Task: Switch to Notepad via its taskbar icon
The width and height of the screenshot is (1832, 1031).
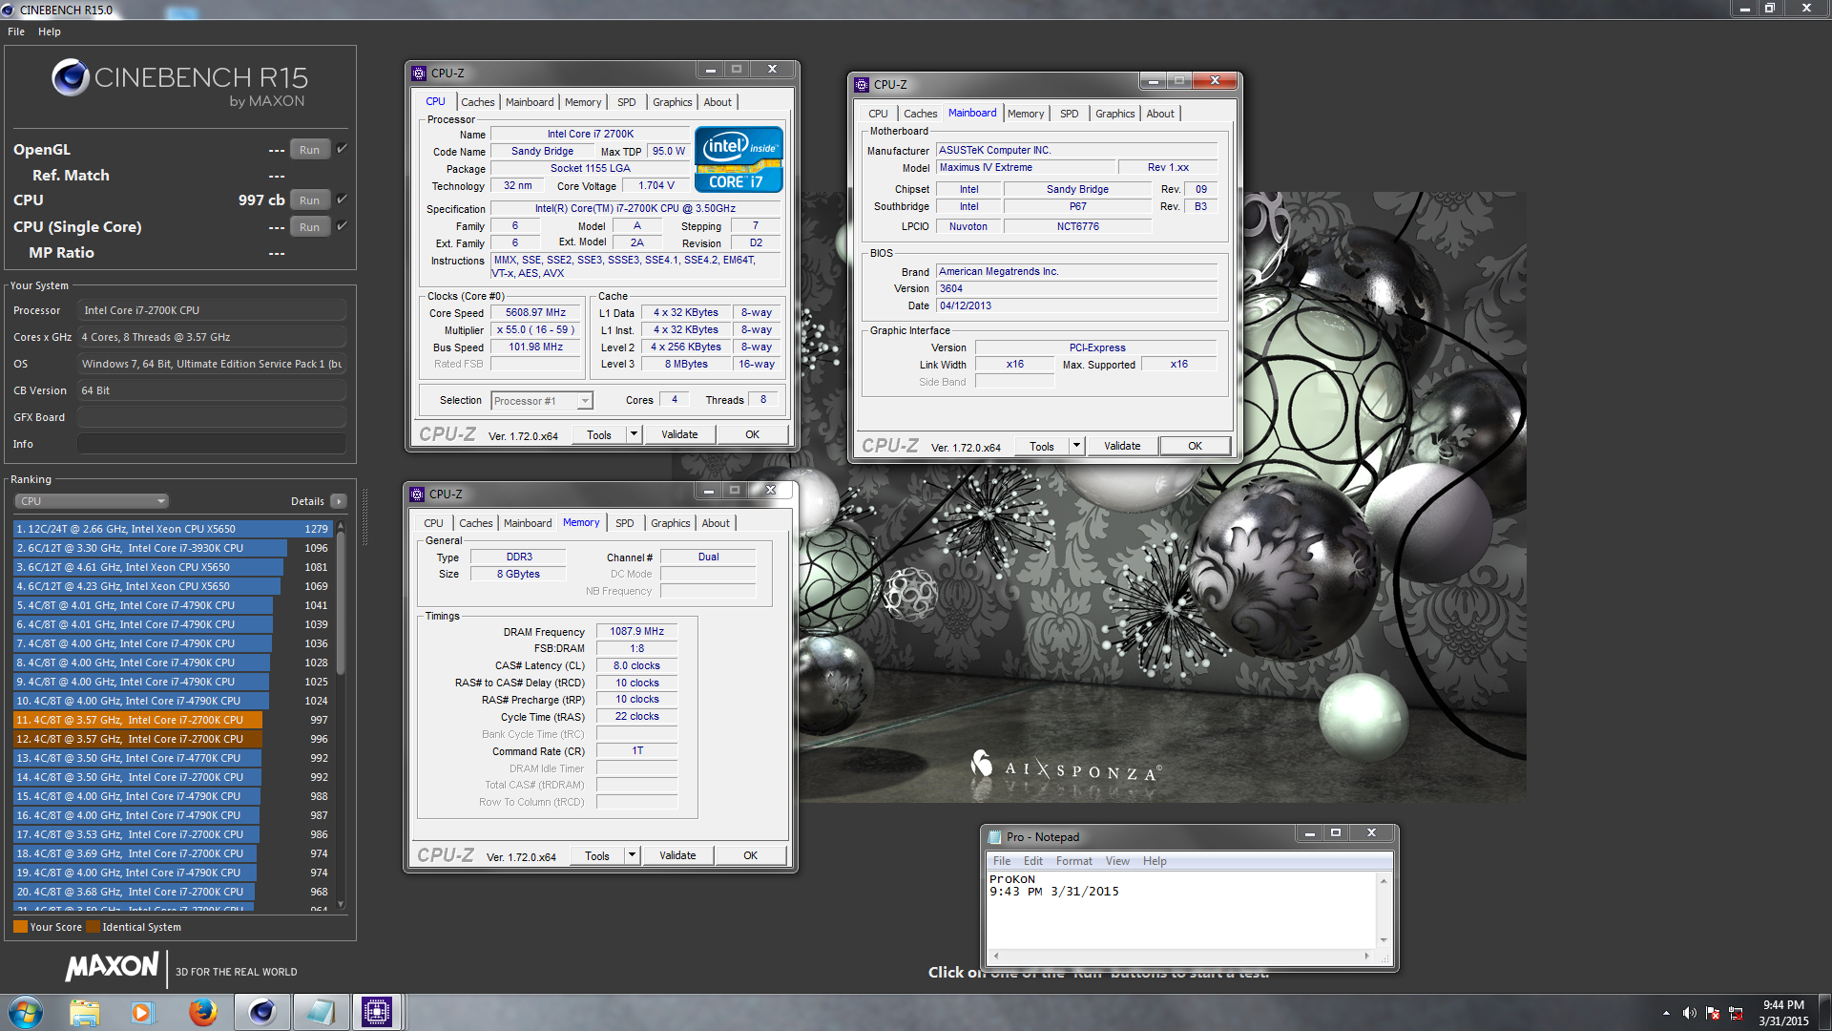Action: [x=321, y=1012]
